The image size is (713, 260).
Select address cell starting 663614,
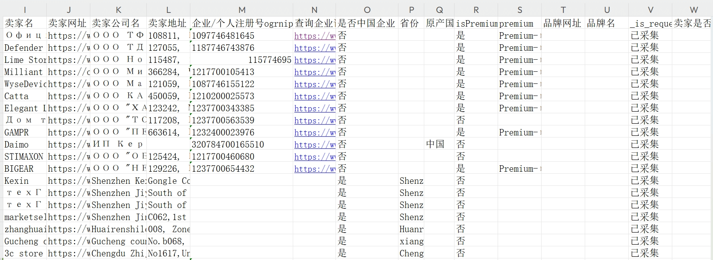click(169, 132)
